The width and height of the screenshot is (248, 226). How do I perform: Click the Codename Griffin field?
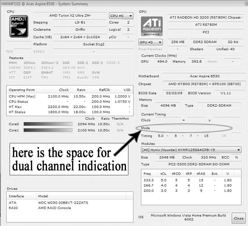(x=80, y=30)
